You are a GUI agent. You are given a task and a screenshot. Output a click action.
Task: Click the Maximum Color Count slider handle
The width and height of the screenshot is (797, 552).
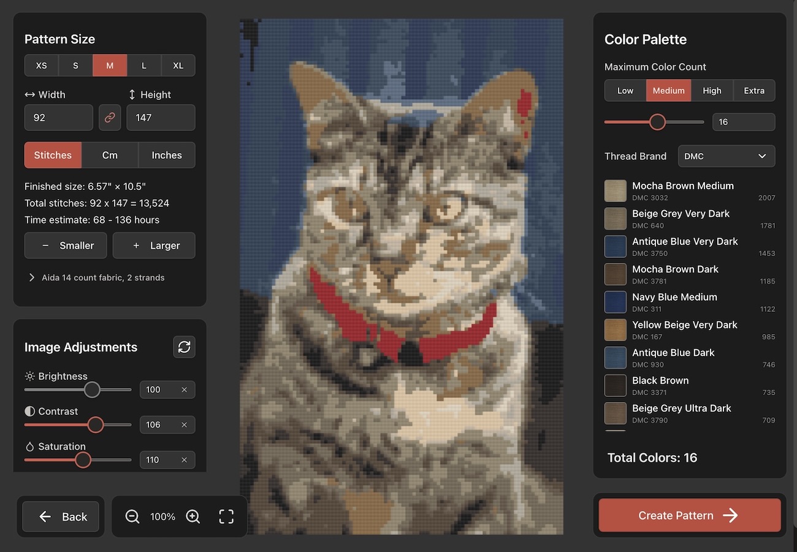point(657,122)
